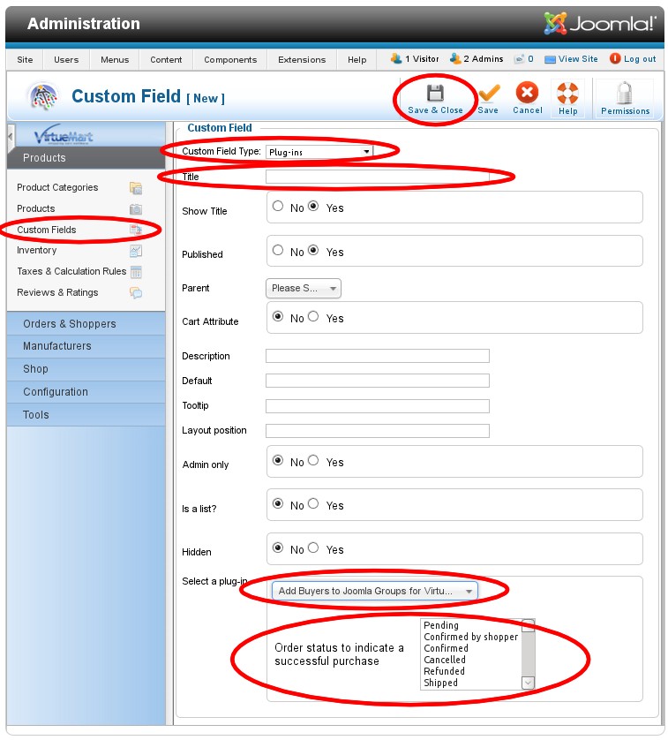Click the Product Categories folder icon
The image size is (668, 740).
click(x=136, y=188)
